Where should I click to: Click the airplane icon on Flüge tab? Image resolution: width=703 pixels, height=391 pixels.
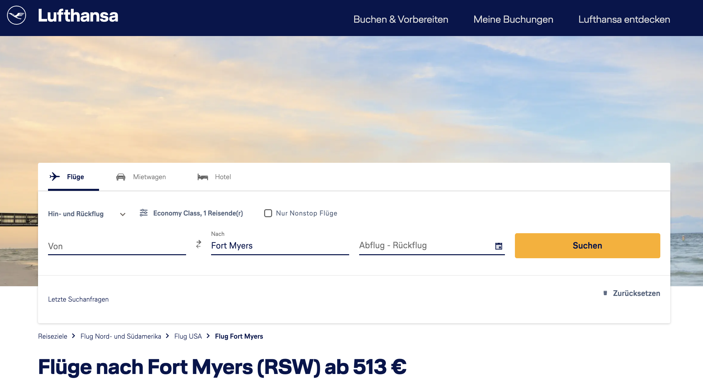55,176
